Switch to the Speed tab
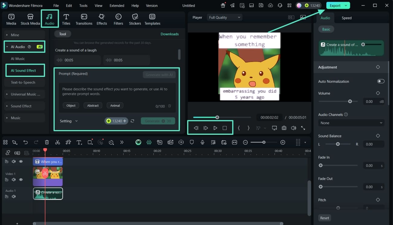Viewport: 393px width, 225px height. [x=346, y=18]
